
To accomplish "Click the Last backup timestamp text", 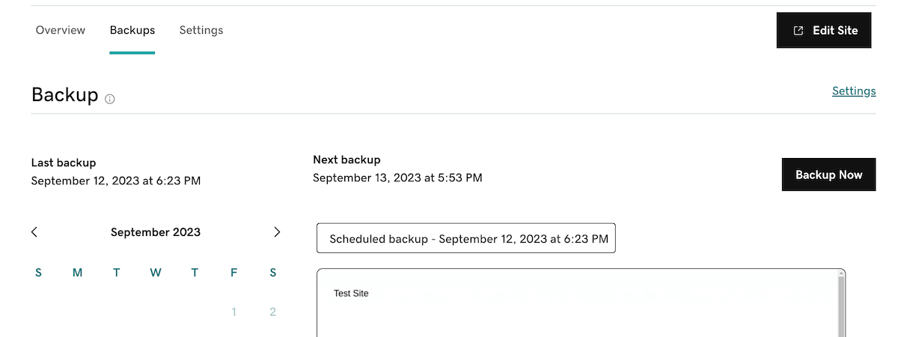I will pyautogui.click(x=116, y=181).
